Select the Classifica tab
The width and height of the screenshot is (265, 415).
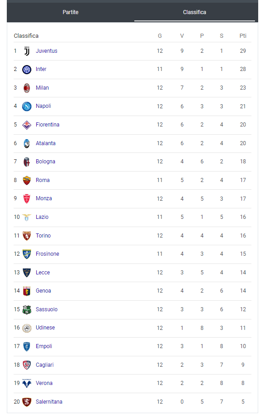(x=194, y=13)
